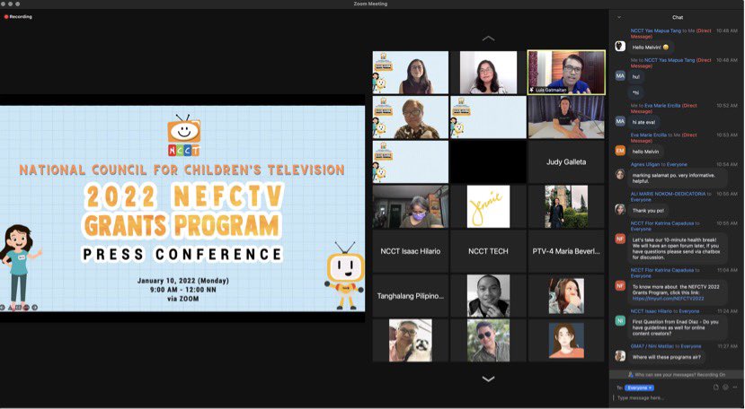Click the 'Chat' panel header title
This screenshot has height=409, width=745.
pyautogui.click(x=678, y=18)
